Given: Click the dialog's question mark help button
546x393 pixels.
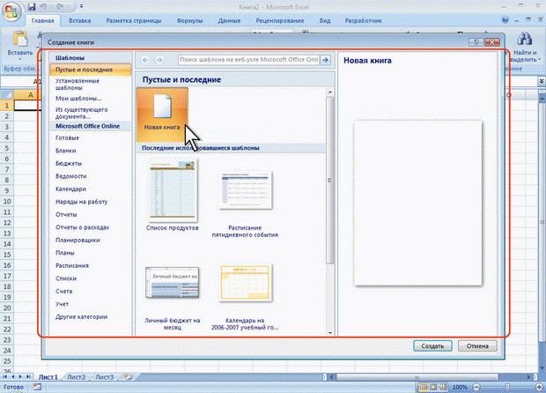Looking at the screenshot, I should [476, 42].
